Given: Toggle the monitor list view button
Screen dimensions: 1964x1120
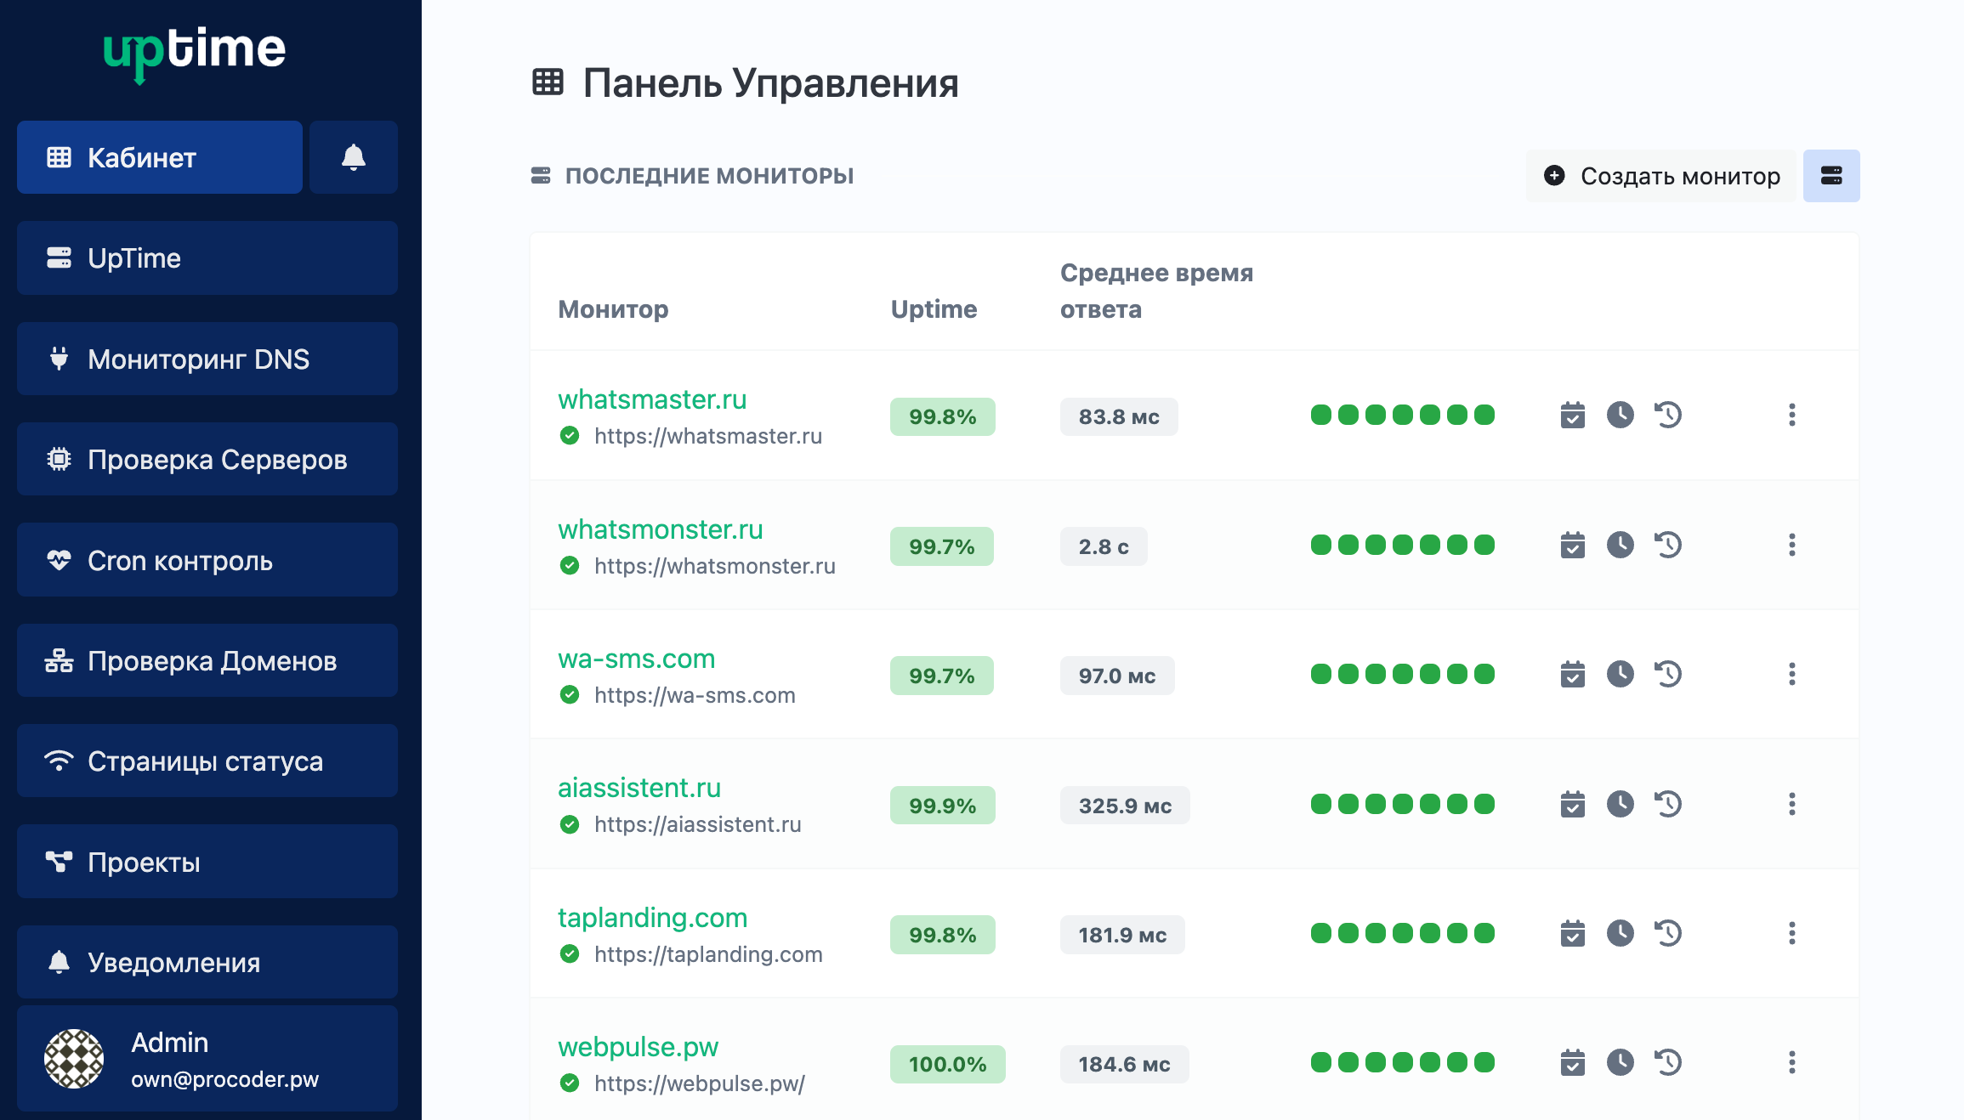Looking at the screenshot, I should point(1831,176).
